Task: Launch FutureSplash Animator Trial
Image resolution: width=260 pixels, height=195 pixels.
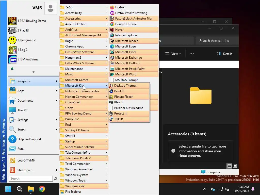Action: point(134,18)
